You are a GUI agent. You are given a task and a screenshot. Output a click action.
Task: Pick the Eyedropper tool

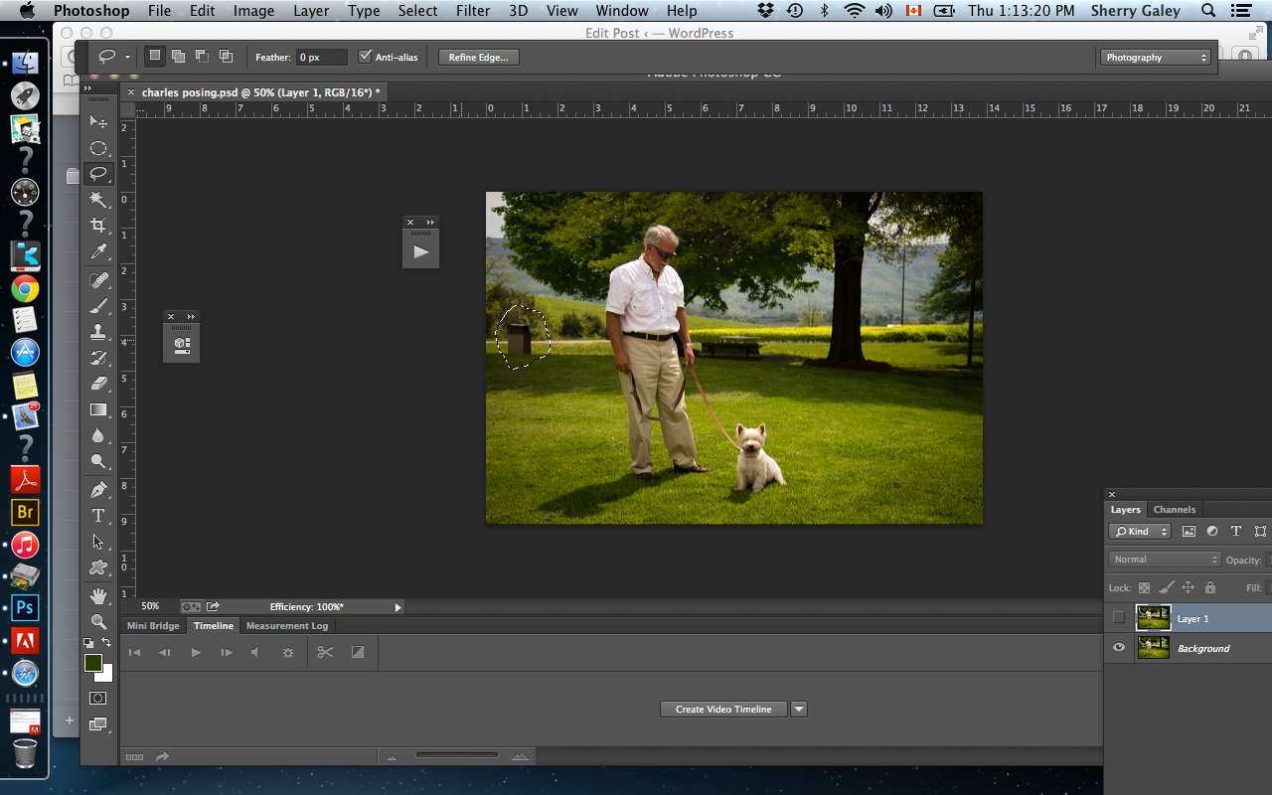[98, 252]
